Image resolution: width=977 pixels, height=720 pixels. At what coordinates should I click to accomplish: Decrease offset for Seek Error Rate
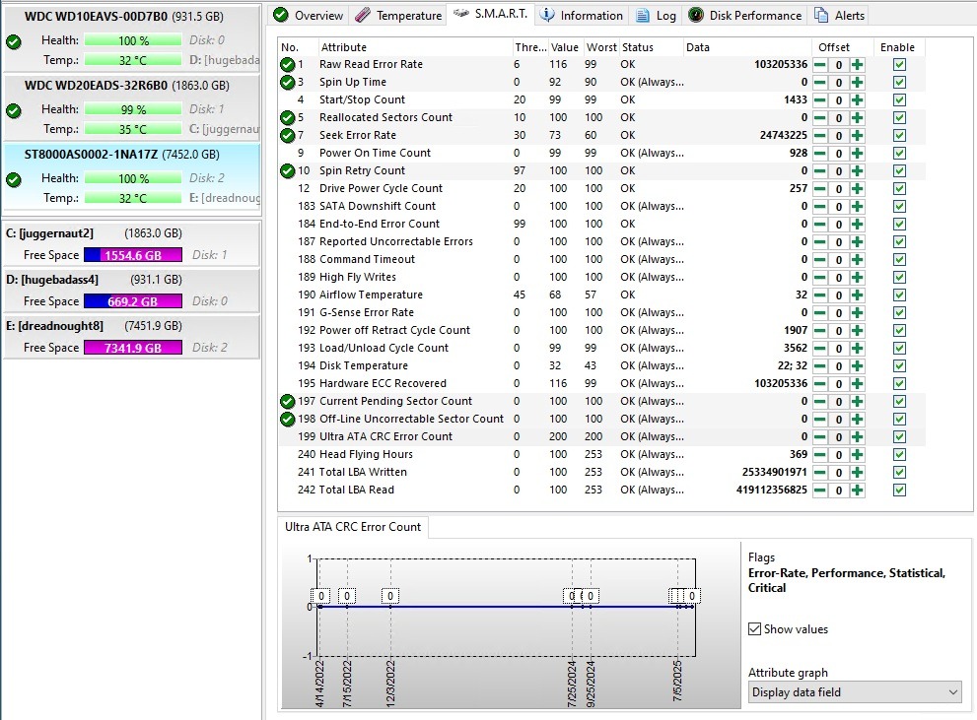(820, 136)
